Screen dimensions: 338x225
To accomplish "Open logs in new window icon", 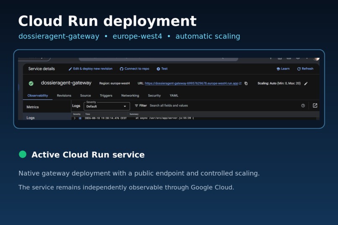I will pos(315,106).
